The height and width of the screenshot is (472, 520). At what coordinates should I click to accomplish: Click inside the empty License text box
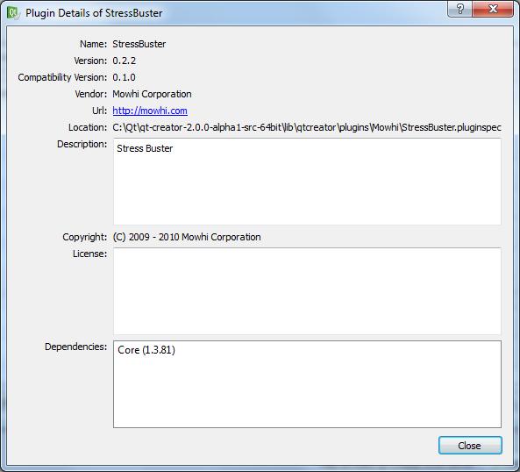tap(307, 291)
